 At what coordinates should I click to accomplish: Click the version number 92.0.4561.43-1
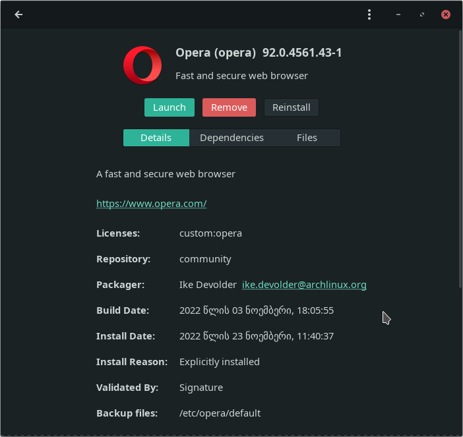pyautogui.click(x=302, y=53)
